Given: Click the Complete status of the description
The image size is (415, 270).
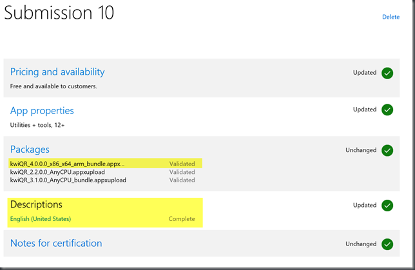Looking at the screenshot, I should (182, 219).
